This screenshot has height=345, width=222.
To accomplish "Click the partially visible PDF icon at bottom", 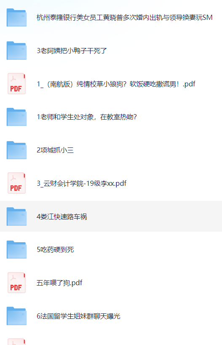I will [16, 342].
